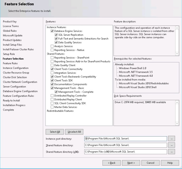The image size is (182, 169).
Task: Edit Shared feature directory (x86) field
Action: tap(126, 152)
